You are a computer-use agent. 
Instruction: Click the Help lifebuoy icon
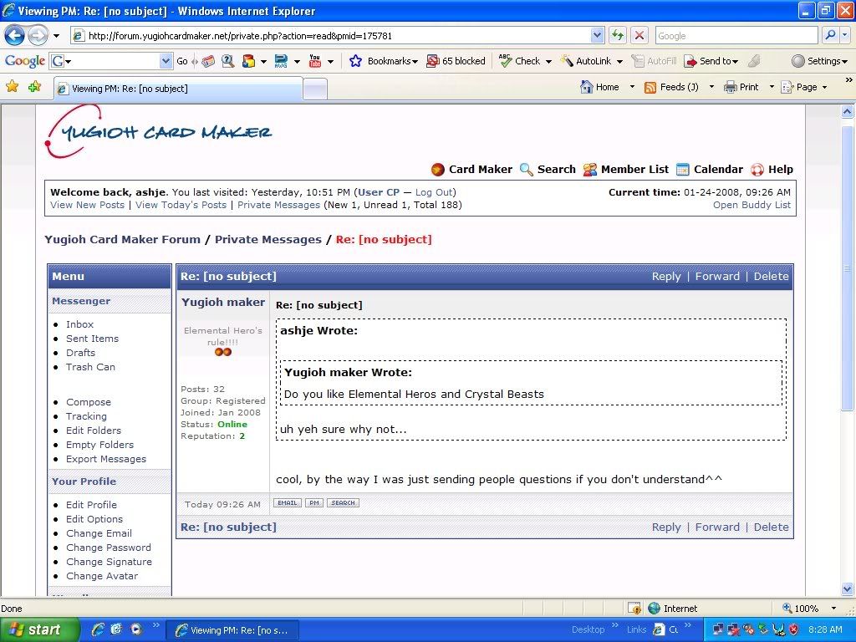757,170
